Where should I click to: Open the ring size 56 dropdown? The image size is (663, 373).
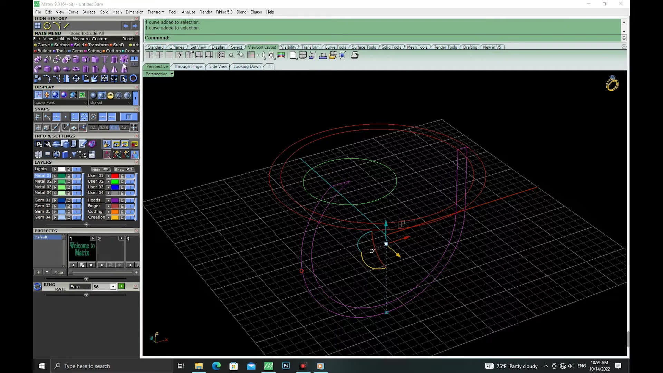tap(113, 287)
